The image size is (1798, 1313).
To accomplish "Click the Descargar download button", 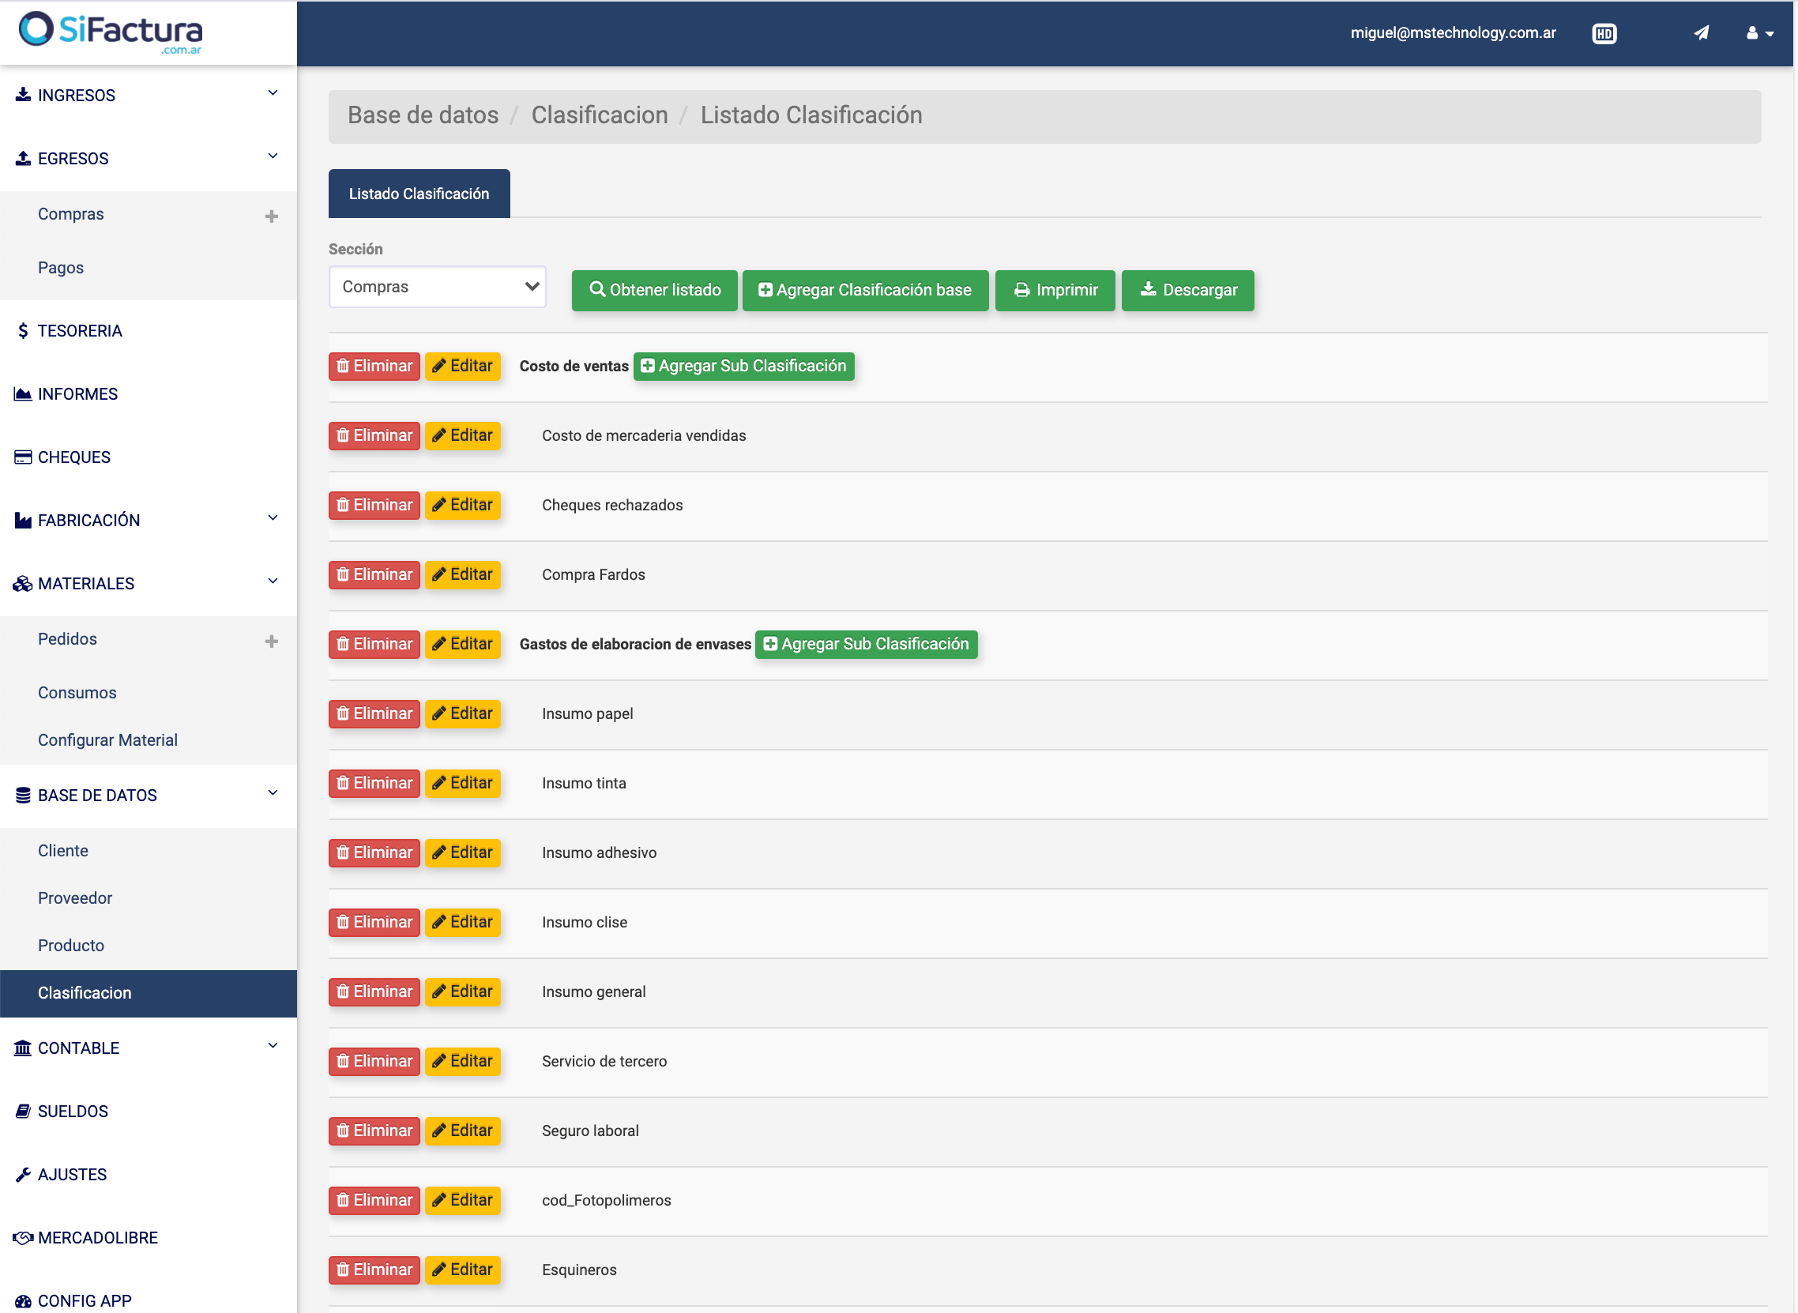I will pyautogui.click(x=1187, y=290).
